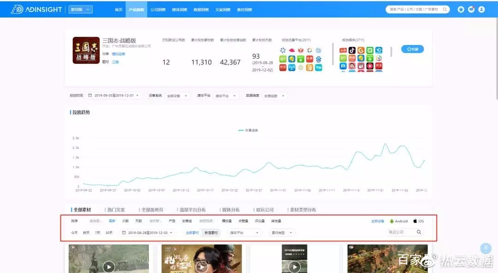Switch to the 热门文案 tab
This screenshot has width=498, height=273.
116,210
